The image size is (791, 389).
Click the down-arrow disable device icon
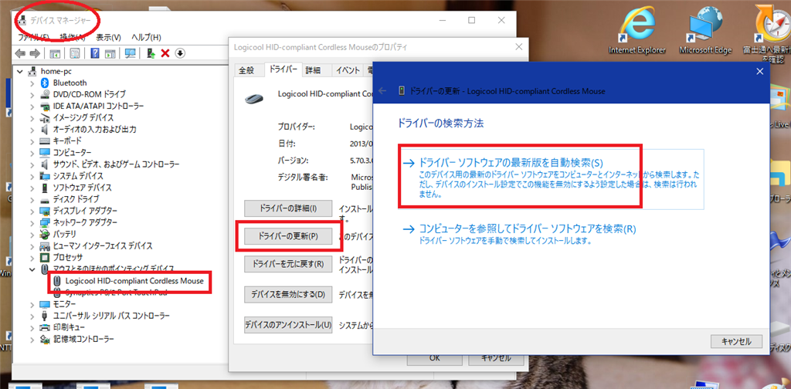click(180, 53)
